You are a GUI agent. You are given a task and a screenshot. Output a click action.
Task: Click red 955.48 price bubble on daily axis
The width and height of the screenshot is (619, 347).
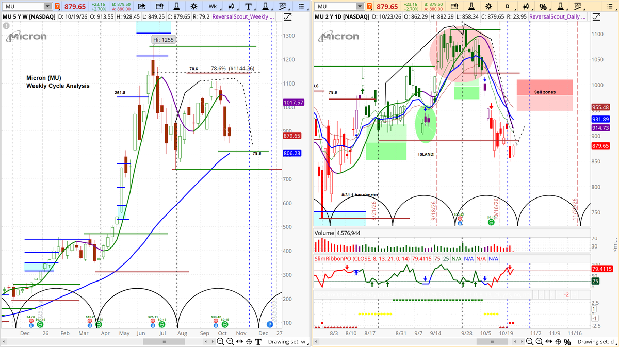(x=601, y=108)
